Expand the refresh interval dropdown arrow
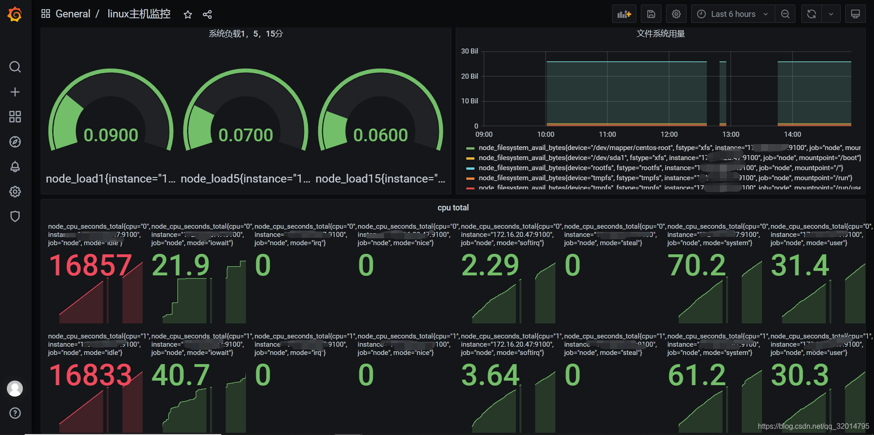Viewport: 874px width, 435px height. [x=831, y=14]
